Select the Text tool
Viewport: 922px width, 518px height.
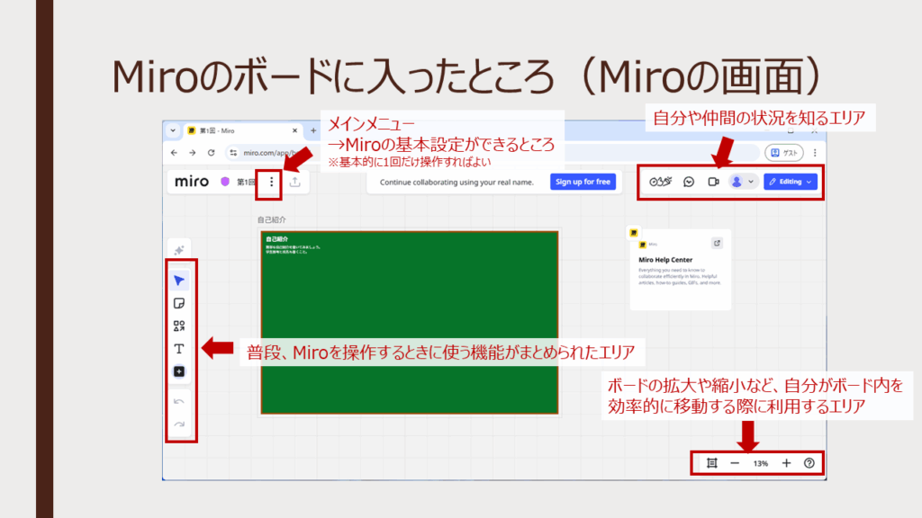pyautogui.click(x=179, y=349)
